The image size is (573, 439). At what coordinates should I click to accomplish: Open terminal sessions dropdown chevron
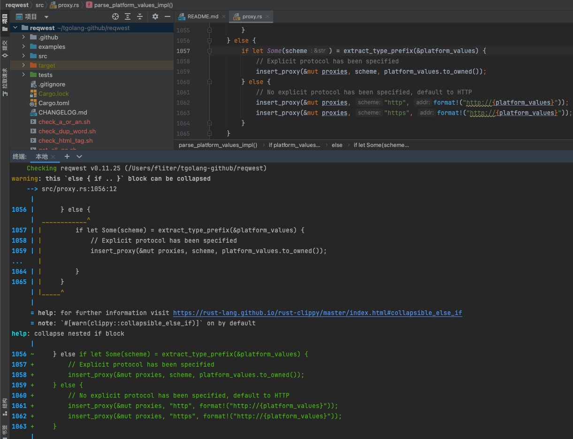click(x=79, y=156)
